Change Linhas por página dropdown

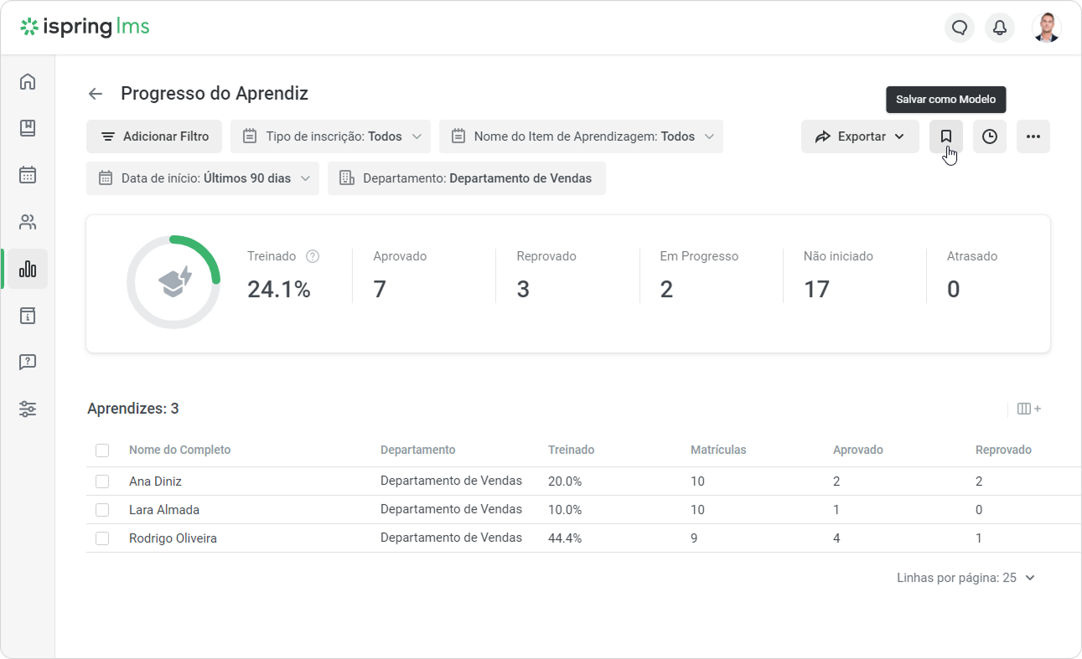tap(966, 578)
